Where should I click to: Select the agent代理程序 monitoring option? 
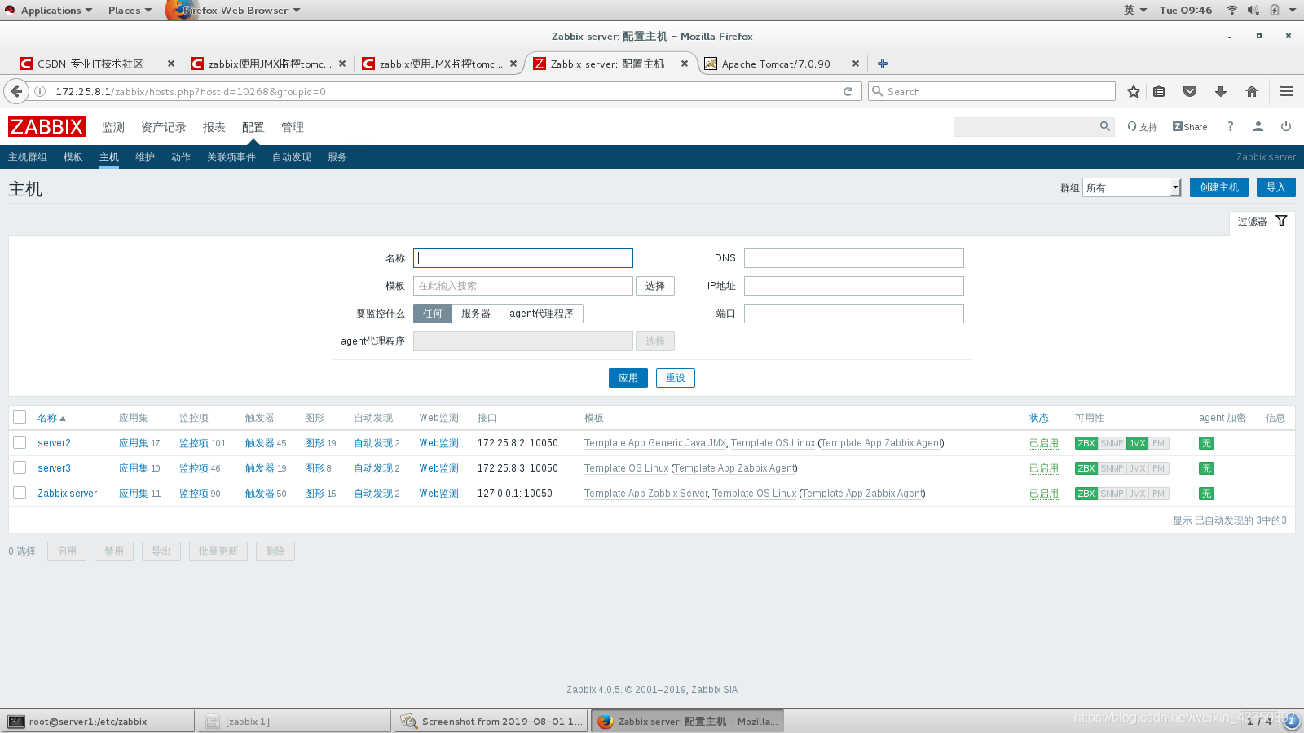pyautogui.click(x=542, y=314)
